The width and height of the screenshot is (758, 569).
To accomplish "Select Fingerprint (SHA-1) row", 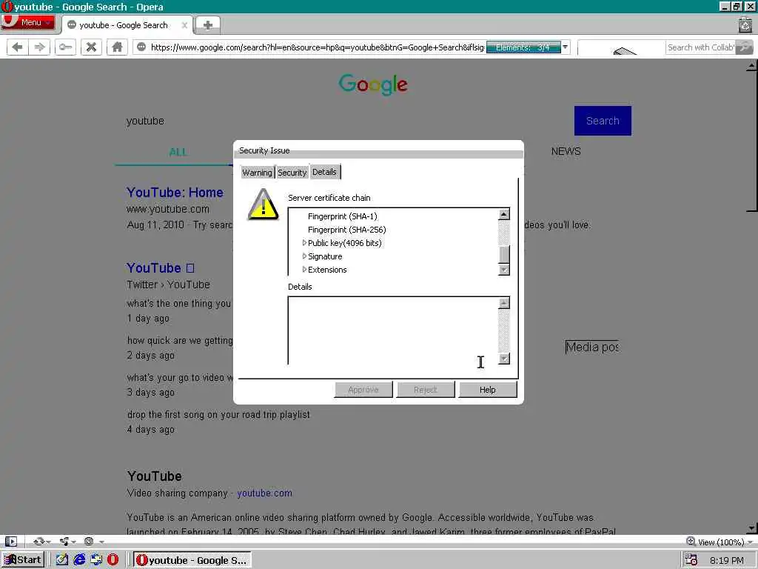I will click(x=342, y=216).
